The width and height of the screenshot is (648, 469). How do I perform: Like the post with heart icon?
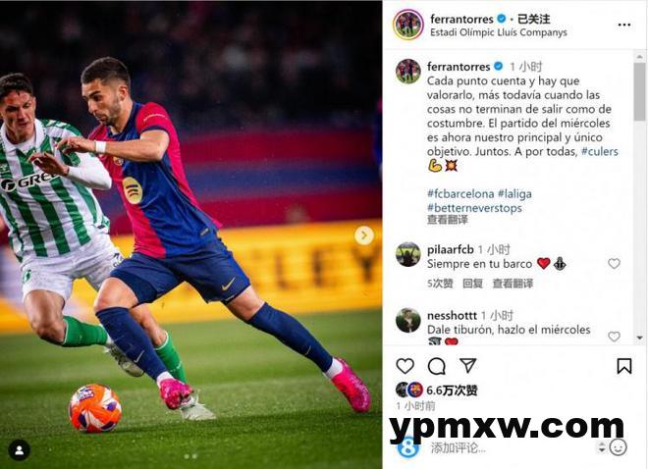tap(405, 366)
